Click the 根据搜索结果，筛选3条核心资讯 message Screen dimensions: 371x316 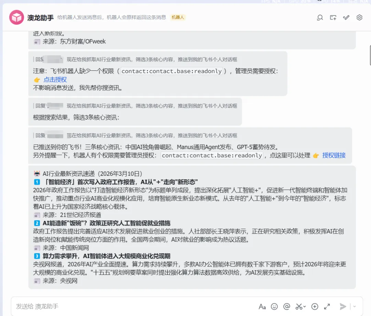(x=76, y=117)
